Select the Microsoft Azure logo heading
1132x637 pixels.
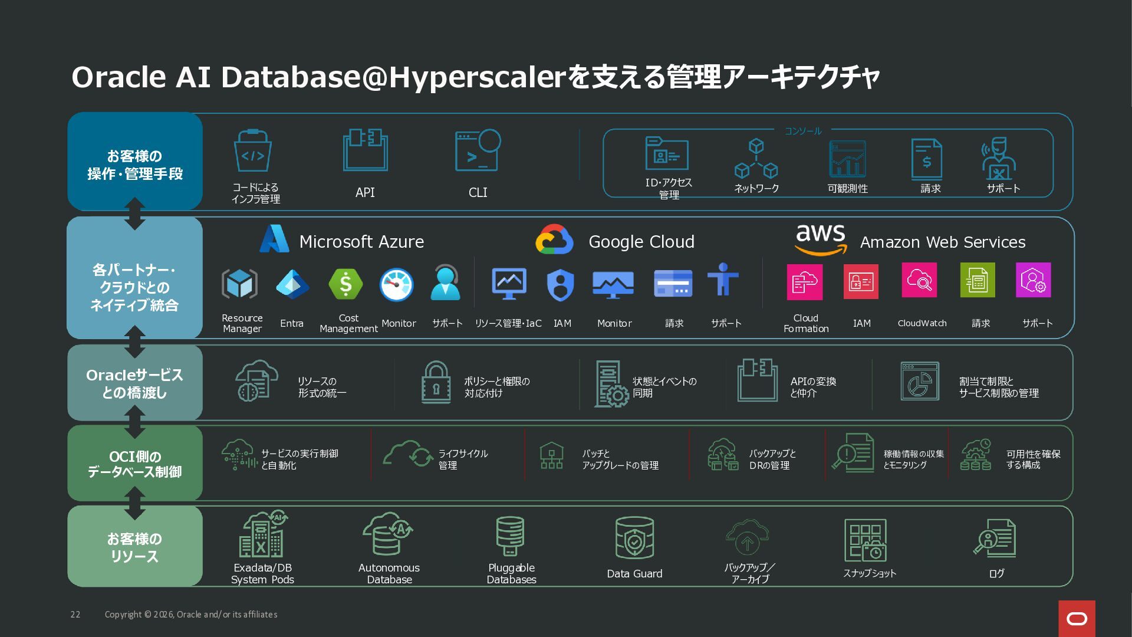click(341, 239)
